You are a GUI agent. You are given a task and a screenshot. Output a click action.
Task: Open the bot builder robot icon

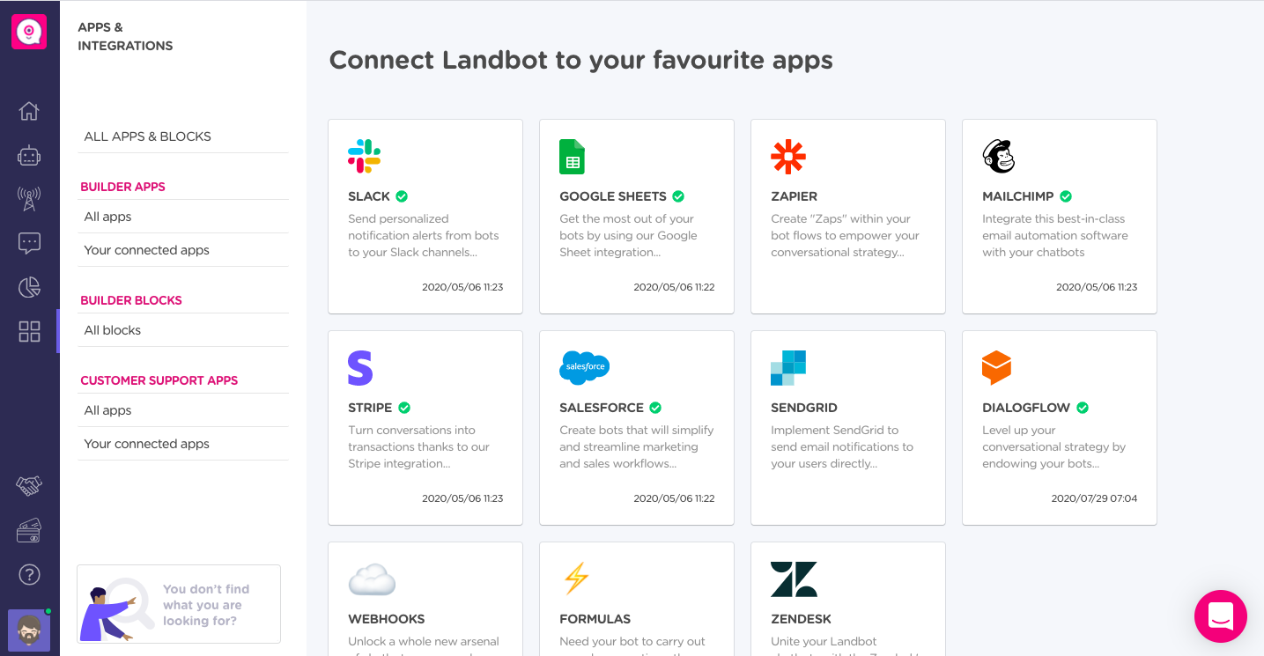(x=29, y=156)
